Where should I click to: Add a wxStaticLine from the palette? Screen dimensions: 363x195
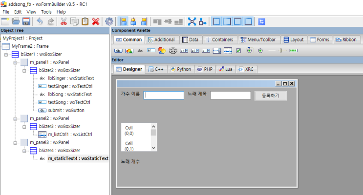pyautogui.click(x=271, y=51)
